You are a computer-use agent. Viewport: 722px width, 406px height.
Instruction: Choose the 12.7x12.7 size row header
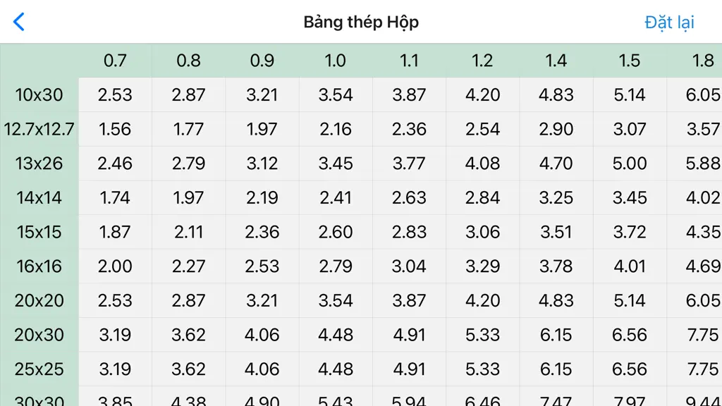pyautogui.click(x=39, y=129)
